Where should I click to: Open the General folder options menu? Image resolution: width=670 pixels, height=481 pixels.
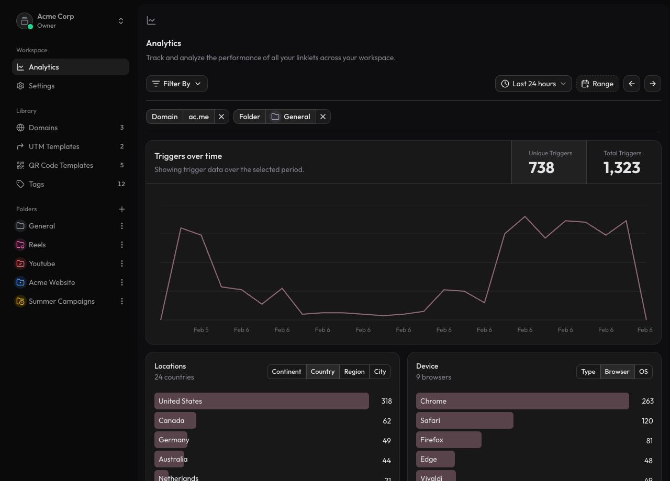tap(121, 225)
